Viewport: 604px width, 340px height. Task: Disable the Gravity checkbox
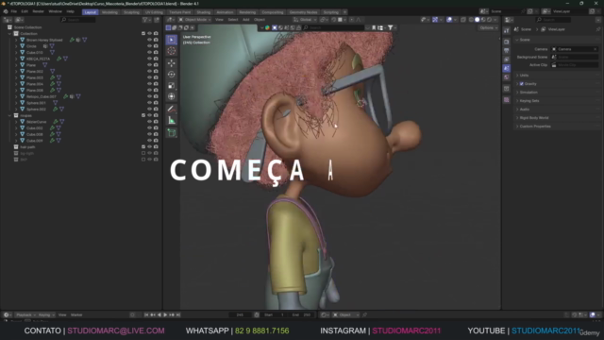click(522, 84)
